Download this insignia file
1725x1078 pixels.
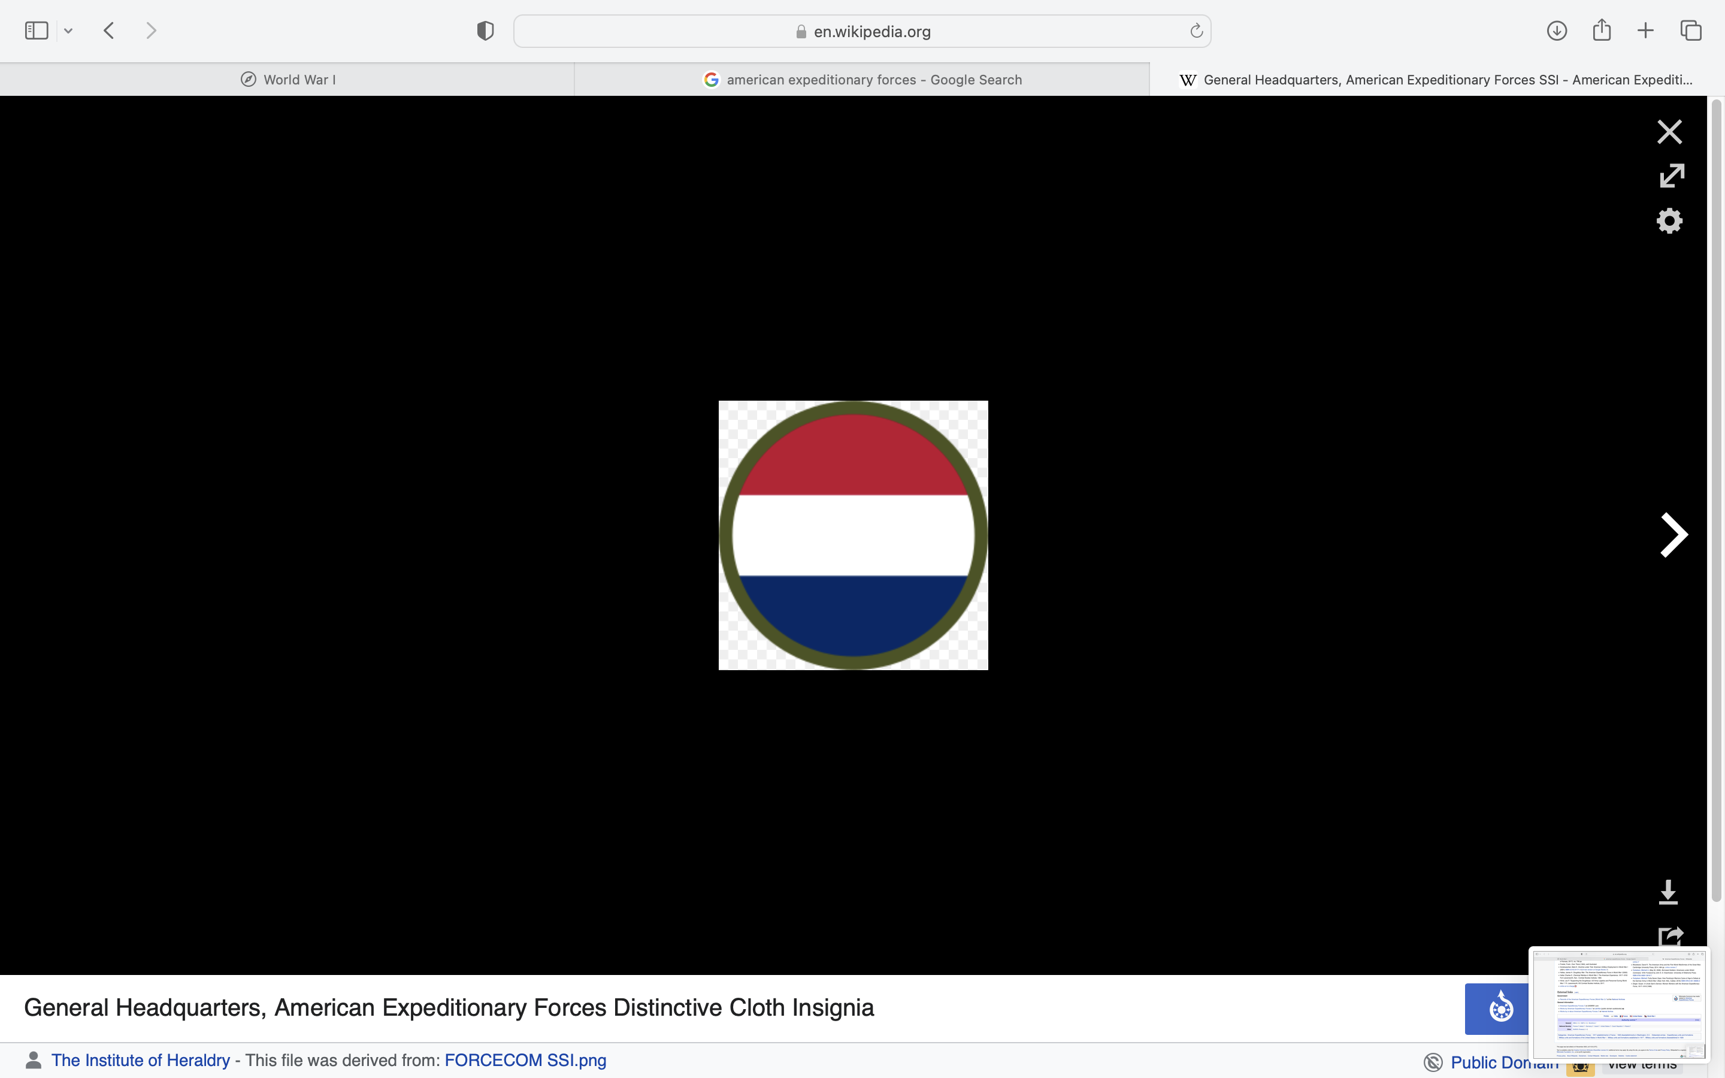point(1668,892)
